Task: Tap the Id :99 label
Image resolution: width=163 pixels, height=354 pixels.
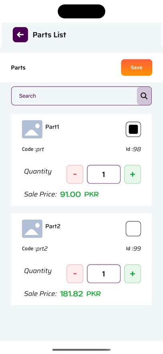Action: point(133,249)
